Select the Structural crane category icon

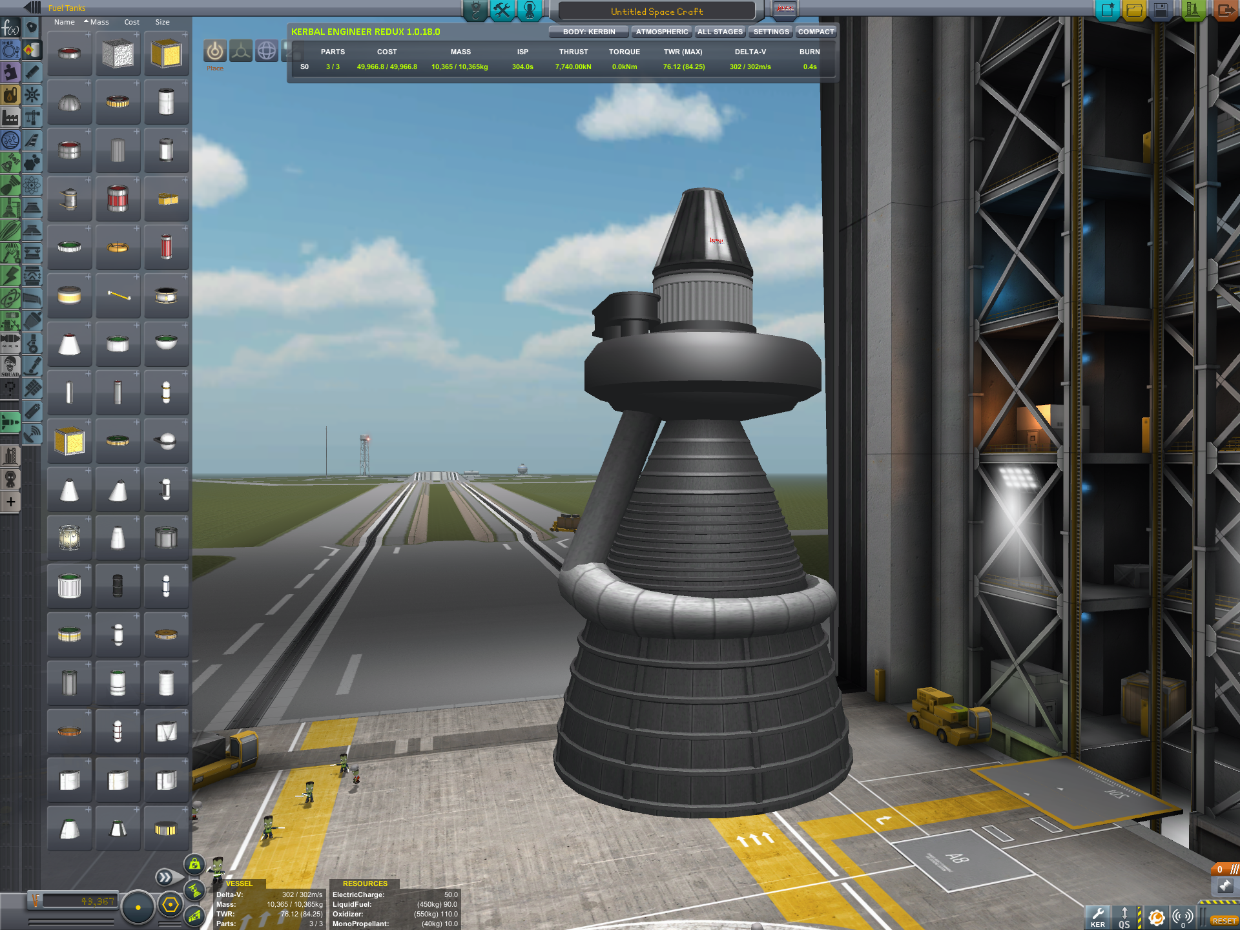(32, 118)
